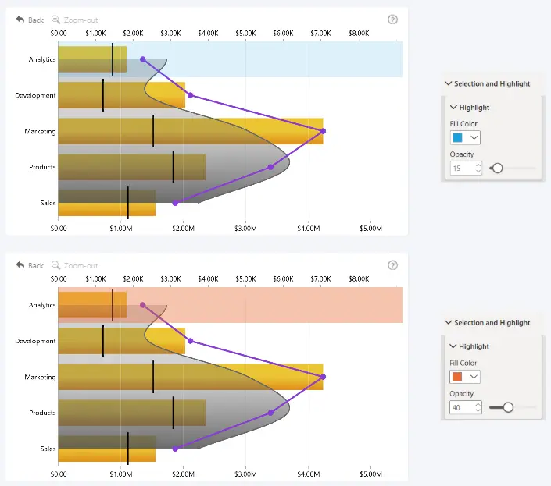This screenshot has height=486, width=551.
Task: Click 'Back' text in the top chart
Action: 36,20
